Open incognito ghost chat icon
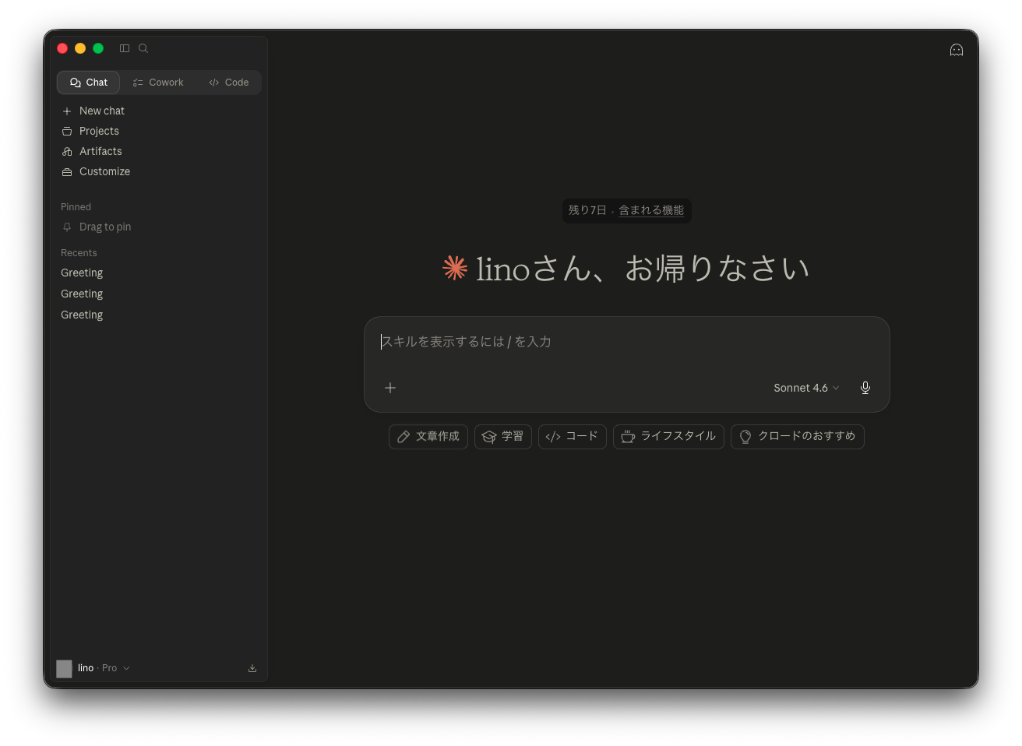 coord(957,50)
